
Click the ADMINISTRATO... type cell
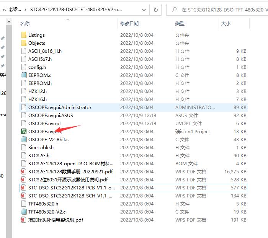(195, 107)
